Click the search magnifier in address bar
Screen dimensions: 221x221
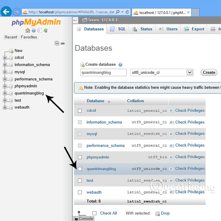click(x=118, y=12)
